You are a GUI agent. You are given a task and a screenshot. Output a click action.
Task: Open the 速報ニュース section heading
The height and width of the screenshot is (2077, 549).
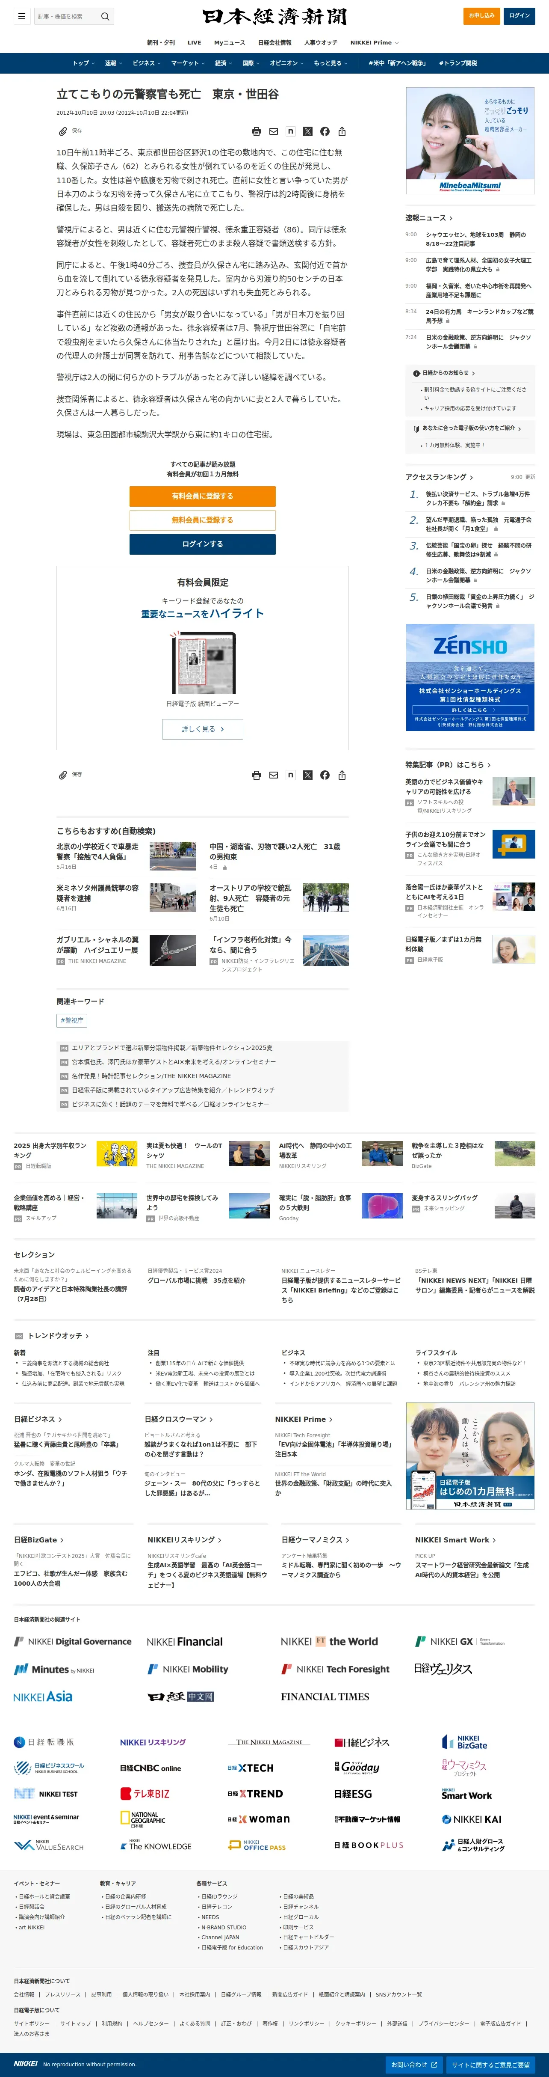429,218
